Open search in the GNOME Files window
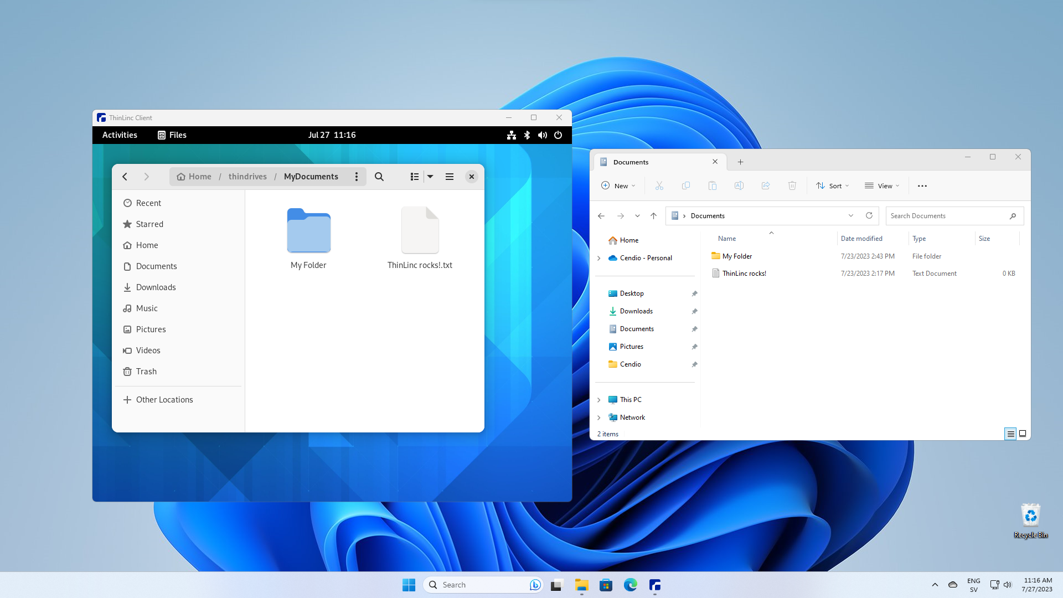Screen dimensions: 1063x598 click(379, 176)
